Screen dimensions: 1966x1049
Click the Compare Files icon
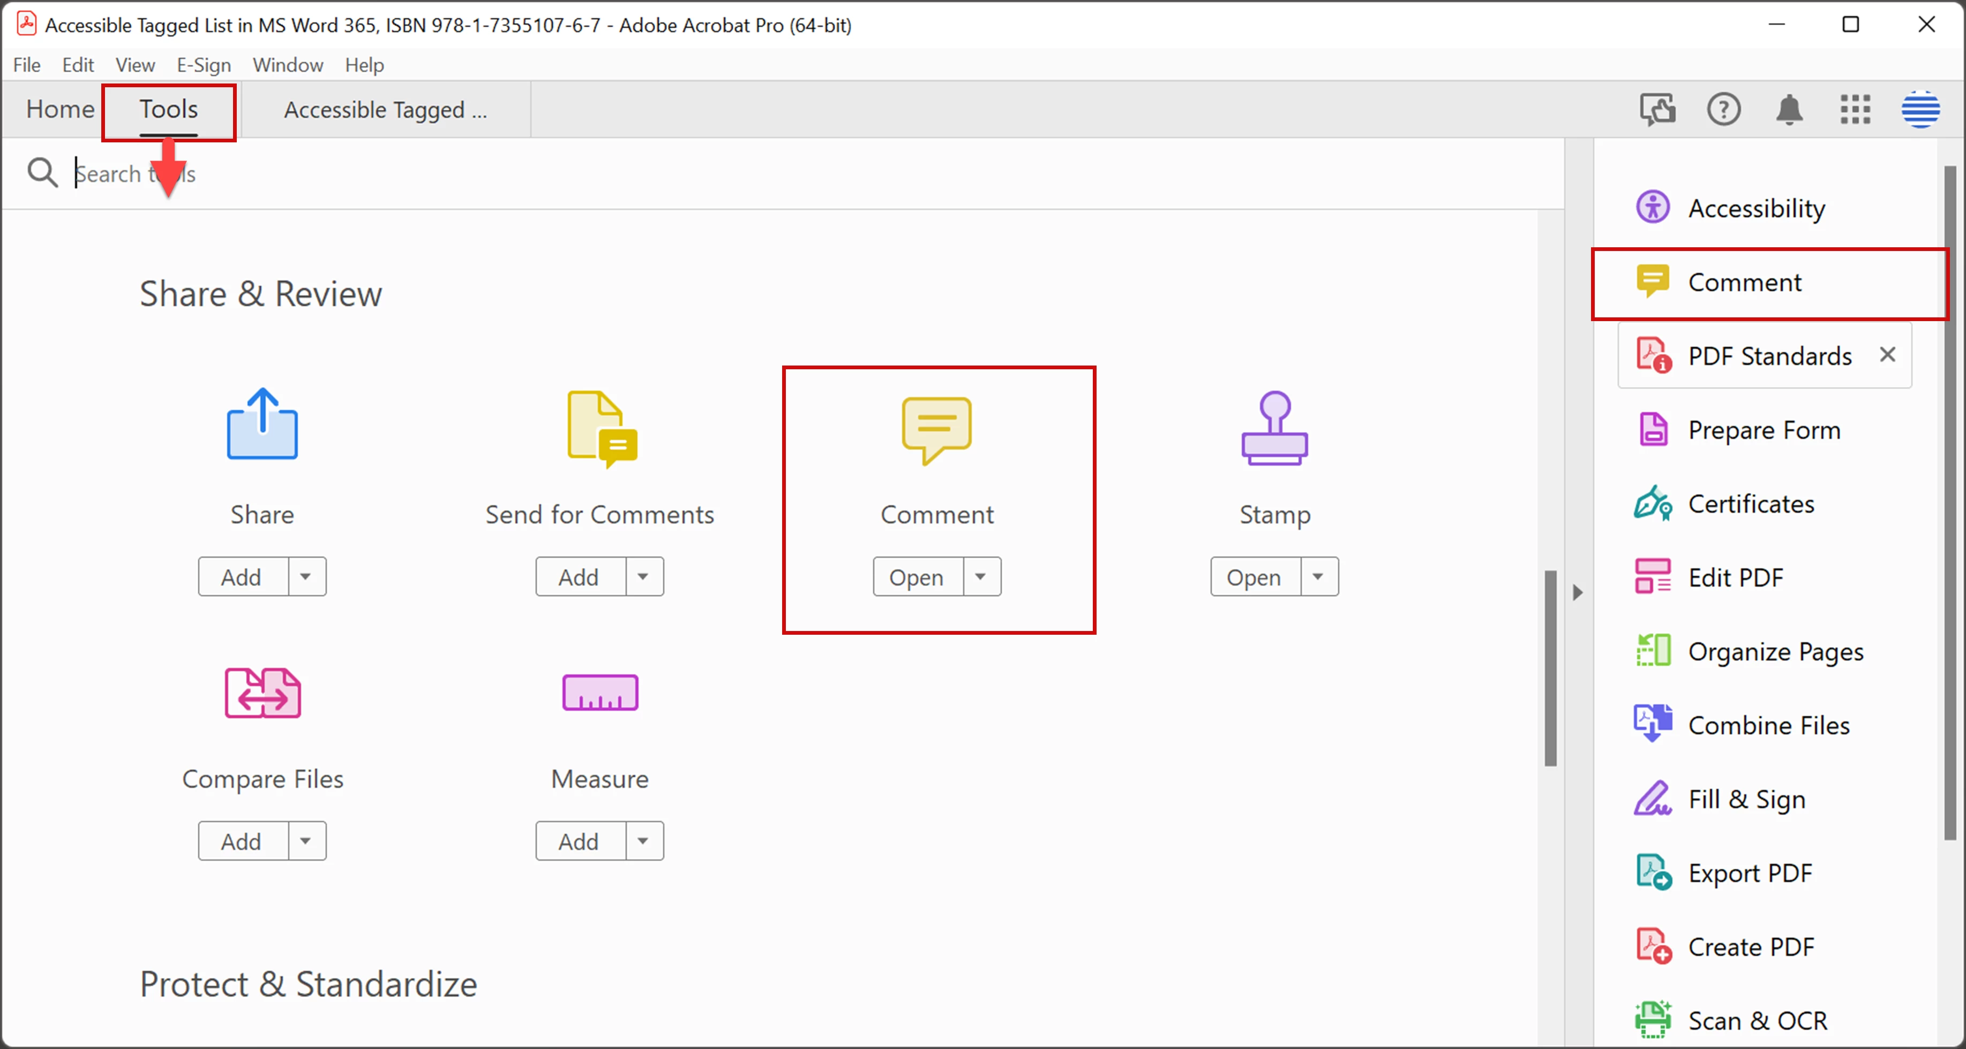tap(262, 692)
